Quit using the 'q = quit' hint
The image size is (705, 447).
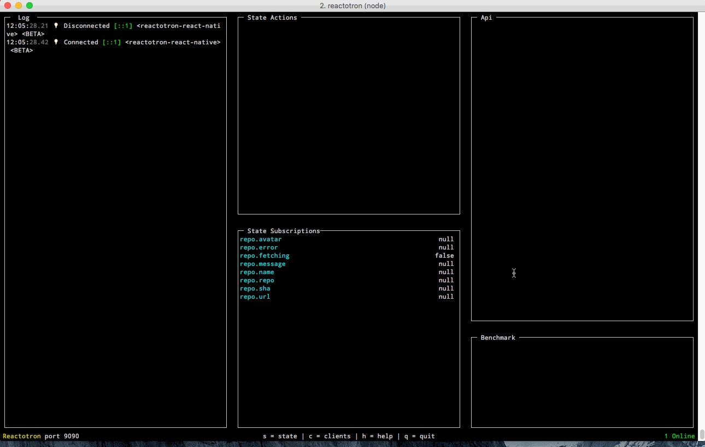pos(419,436)
